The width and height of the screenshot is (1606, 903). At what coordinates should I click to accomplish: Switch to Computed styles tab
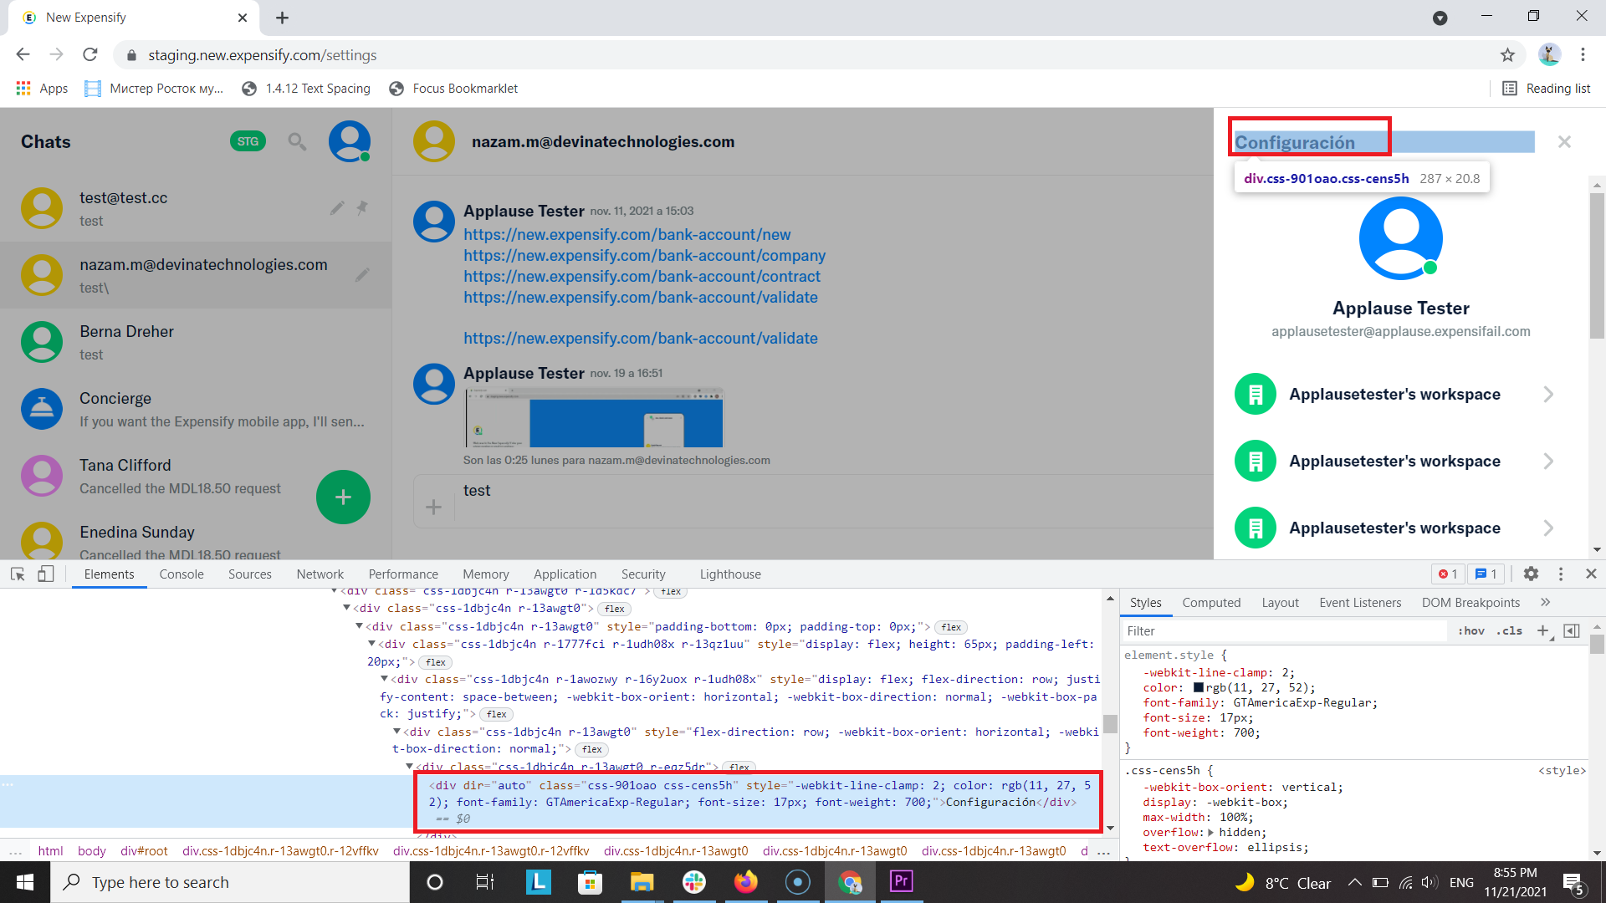[1211, 602]
